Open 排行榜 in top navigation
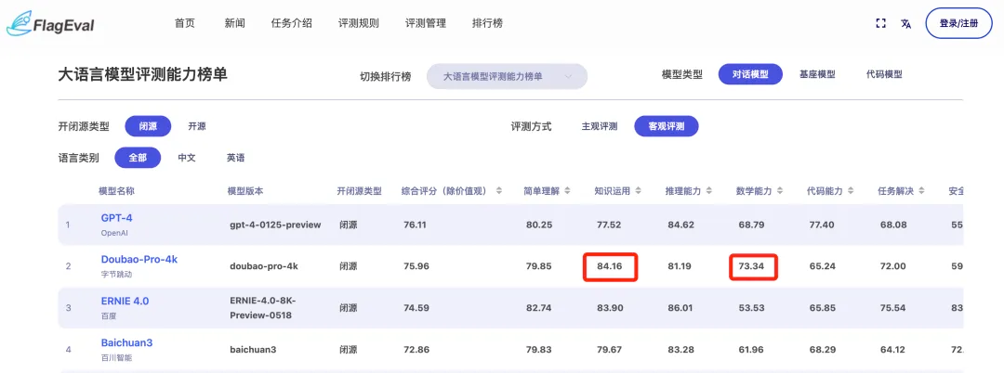The image size is (1004, 373). coord(487,23)
